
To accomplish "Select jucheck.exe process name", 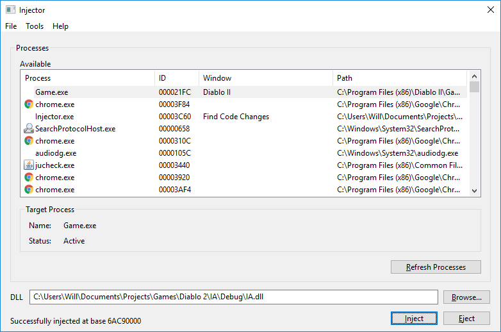I will [55, 165].
